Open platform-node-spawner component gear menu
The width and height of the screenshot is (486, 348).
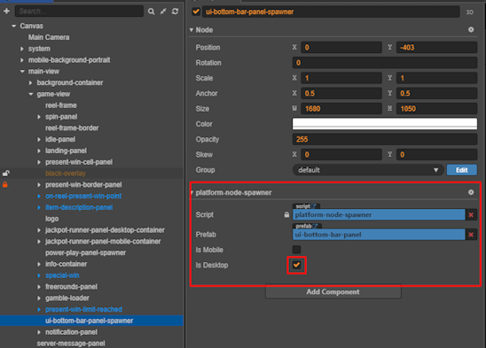click(471, 192)
